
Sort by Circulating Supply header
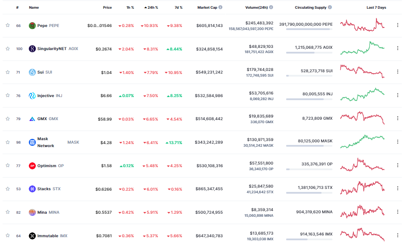[x=311, y=7]
